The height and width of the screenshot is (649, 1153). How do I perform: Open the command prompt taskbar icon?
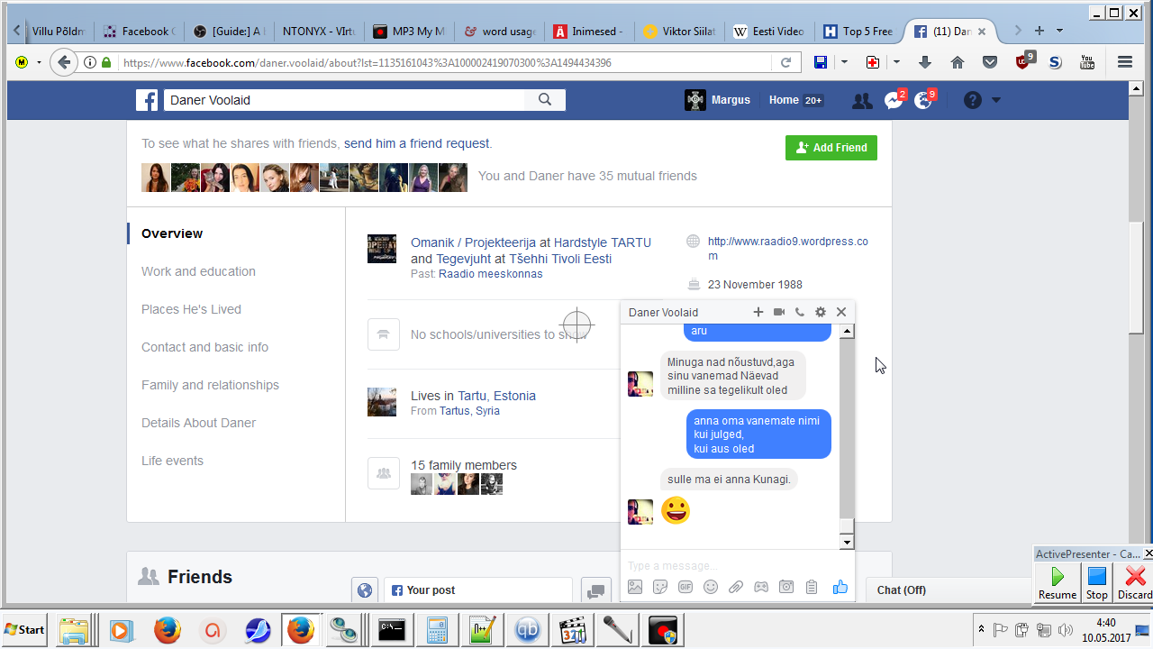tap(392, 630)
